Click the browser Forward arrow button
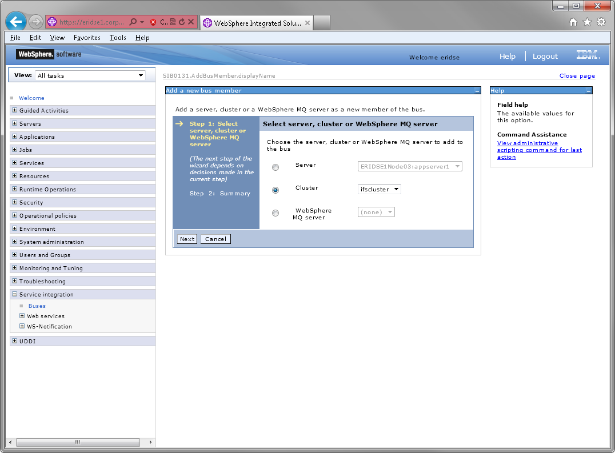 [x=35, y=22]
